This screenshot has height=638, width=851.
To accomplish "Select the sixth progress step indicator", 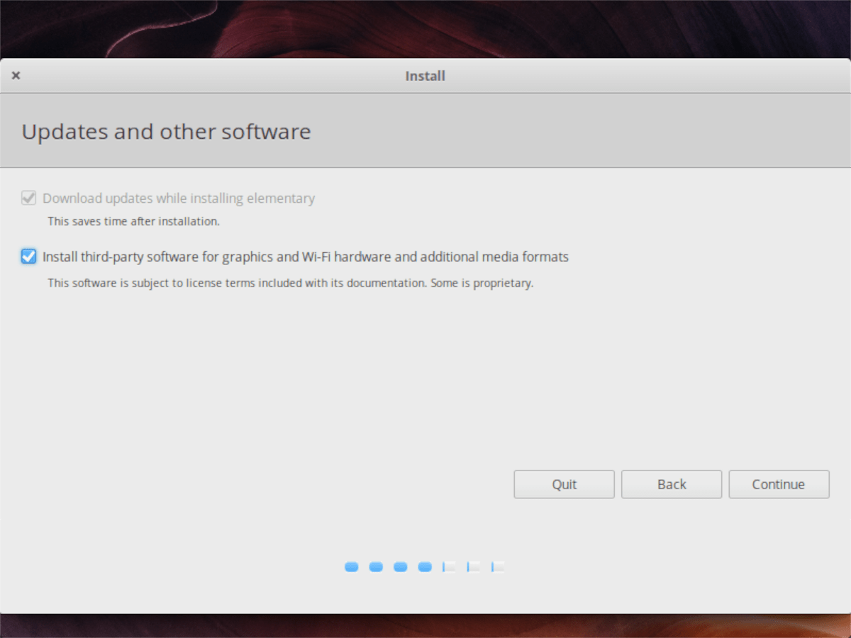I will tap(474, 567).
